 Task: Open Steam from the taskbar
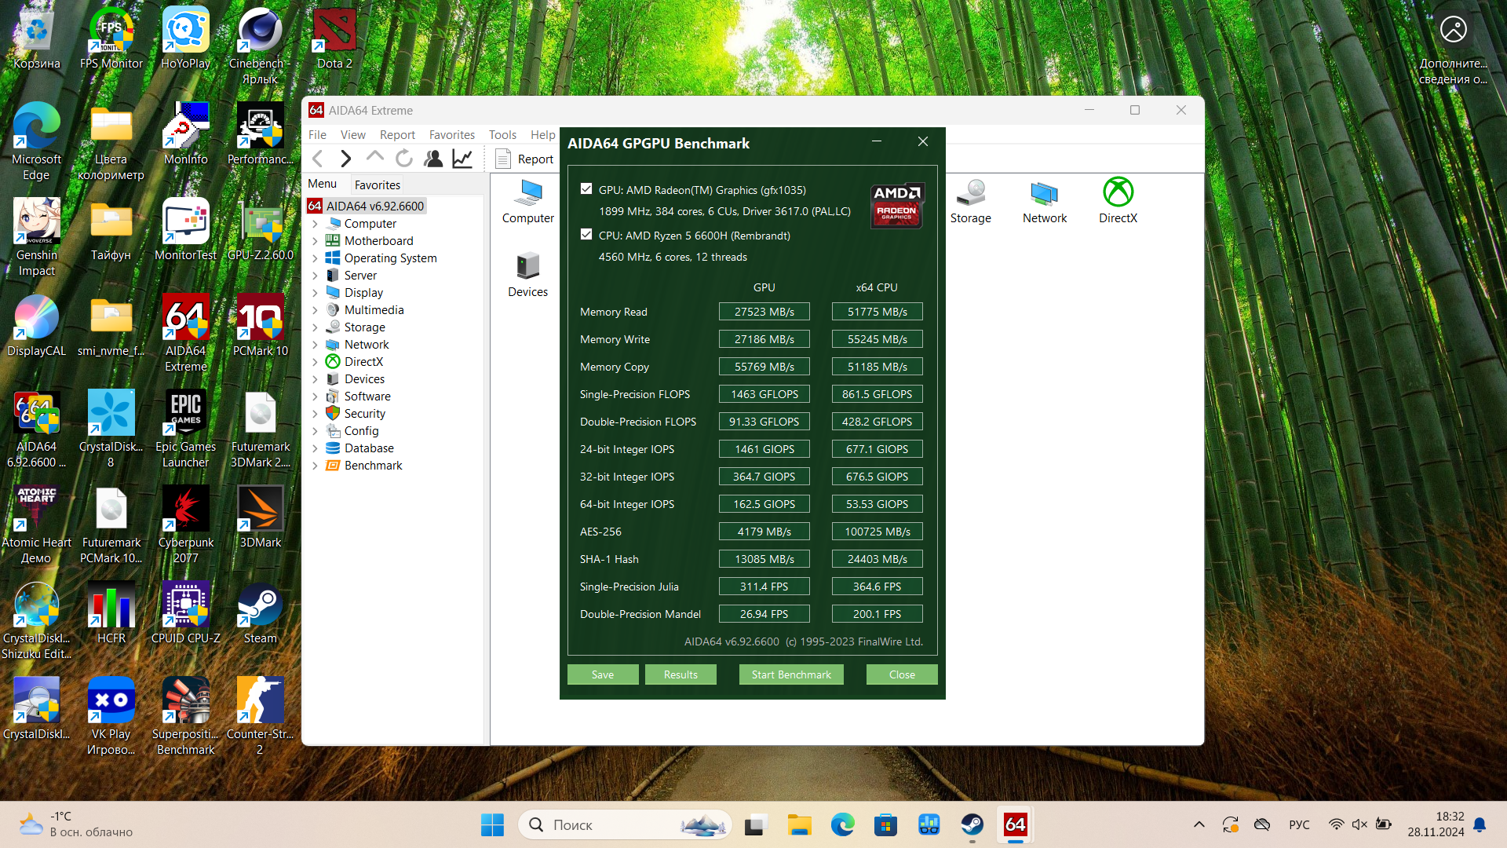[972, 824]
